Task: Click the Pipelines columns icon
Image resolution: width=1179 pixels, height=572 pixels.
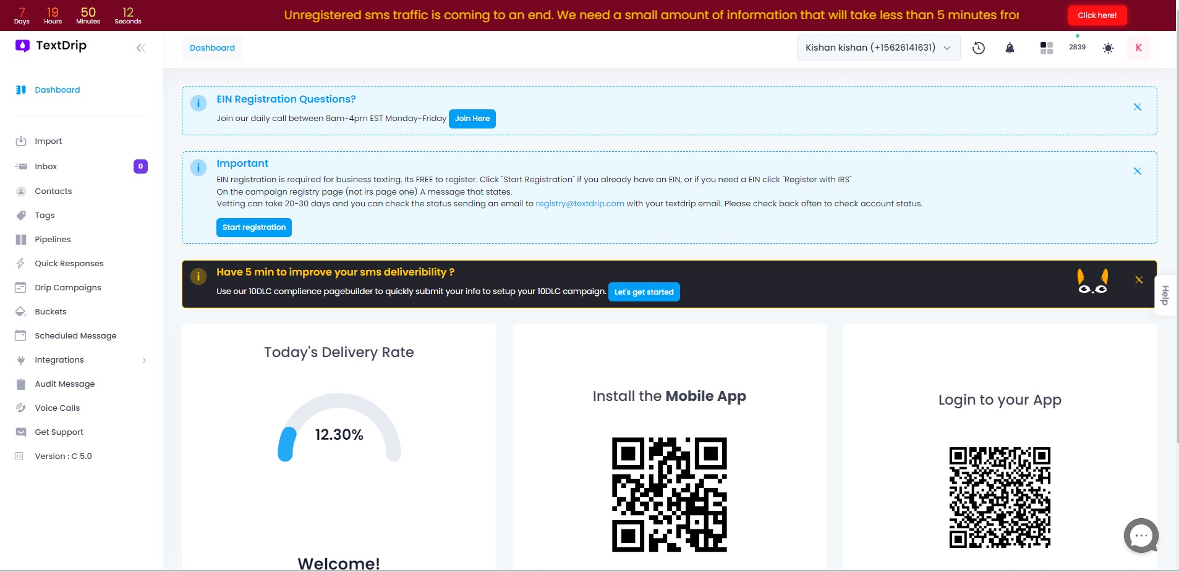Action: tap(21, 239)
